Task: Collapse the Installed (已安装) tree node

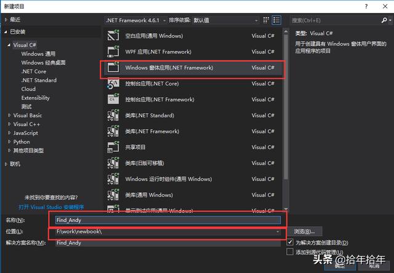Action: [6, 32]
